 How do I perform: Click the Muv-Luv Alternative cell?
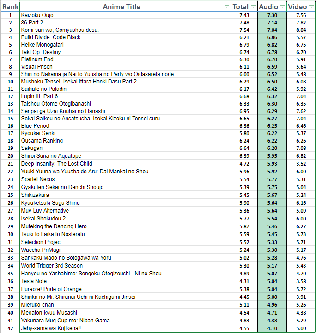125,211
